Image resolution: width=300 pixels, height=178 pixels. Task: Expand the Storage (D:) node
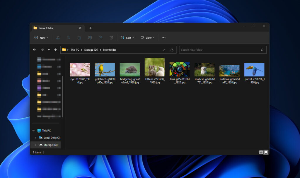click(35, 145)
